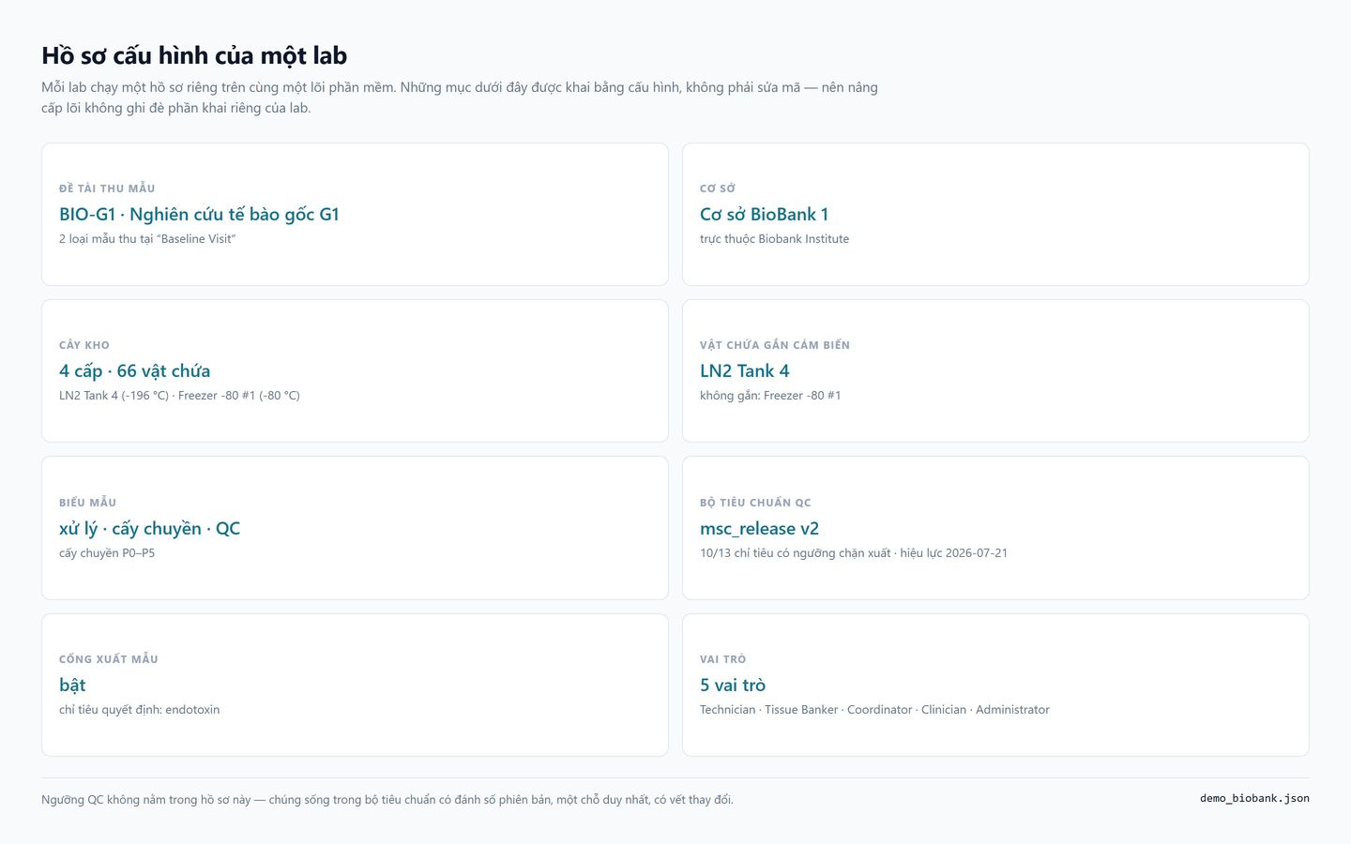This screenshot has height=844, width=1351.
Task: Click the chỉ tiêu quyết định: endotoxin text
Action: click(139, 710)
